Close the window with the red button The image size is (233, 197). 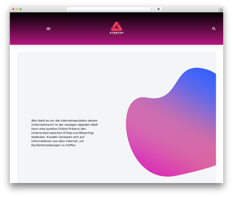[14, 9]
